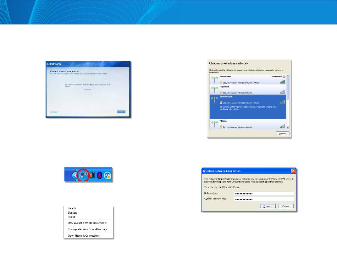Click Cancel in the Wireless Network Connection dialog
Screen dimensions: 337x260
(x=286, y=206)
